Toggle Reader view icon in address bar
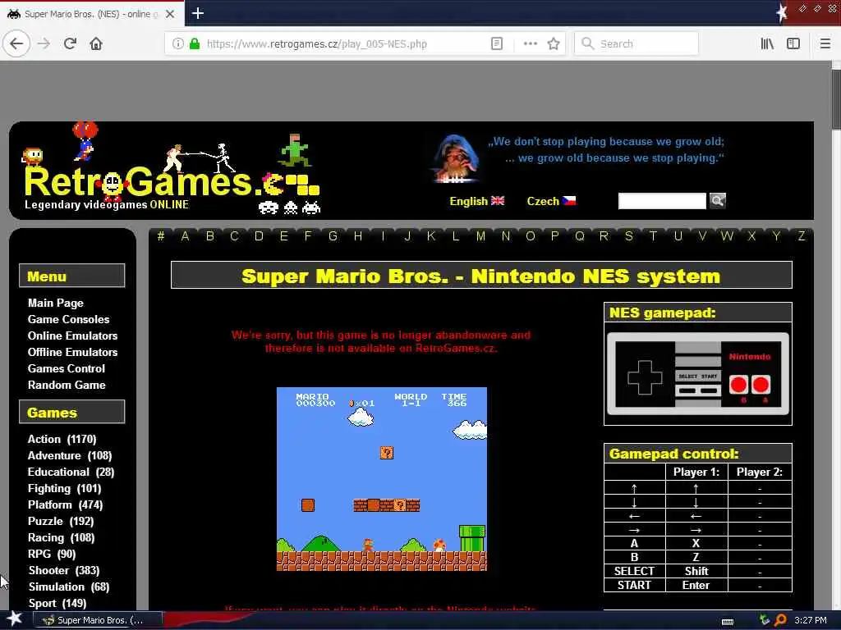841x630 pixels. click(497, 43)
